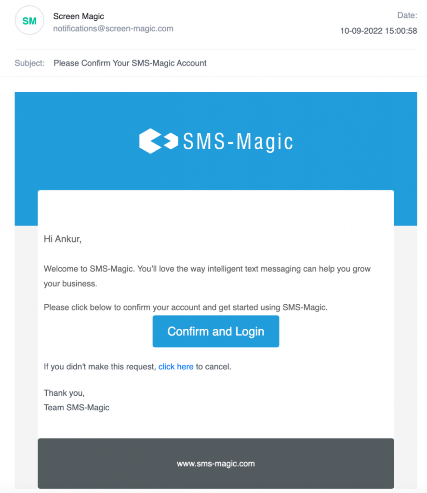Image resolution: width=427 pixels, height=493 pixels.
Task: Click the 'Subject:' label
Action: click(x=29, y=63)
